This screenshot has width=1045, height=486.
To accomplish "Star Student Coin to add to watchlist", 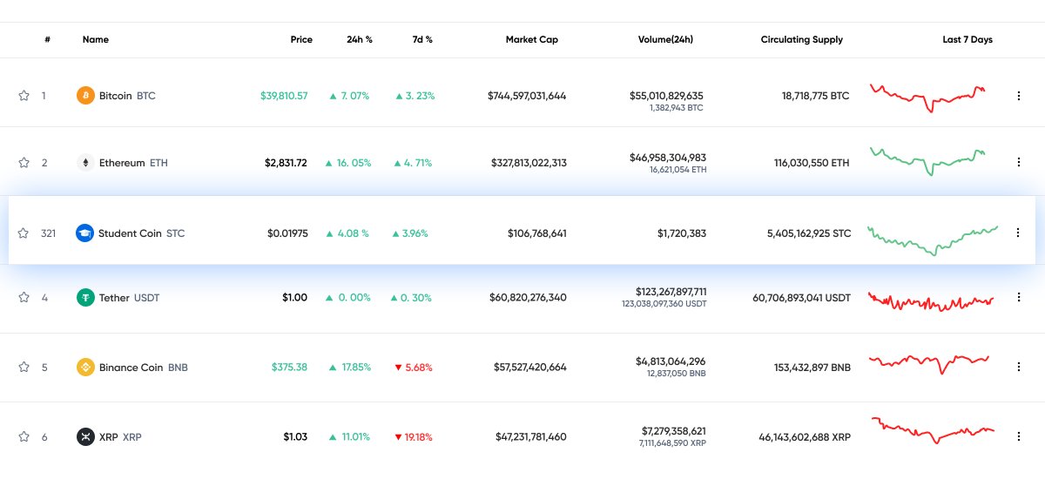I will 24,233.
